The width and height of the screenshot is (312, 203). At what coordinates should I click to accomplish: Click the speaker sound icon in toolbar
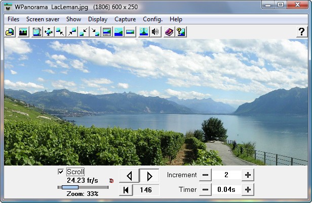pos(155,32)
